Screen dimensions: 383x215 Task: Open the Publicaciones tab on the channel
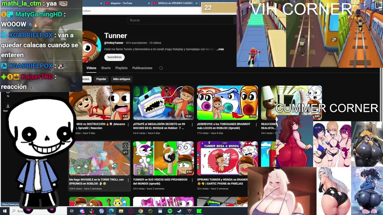142,68
